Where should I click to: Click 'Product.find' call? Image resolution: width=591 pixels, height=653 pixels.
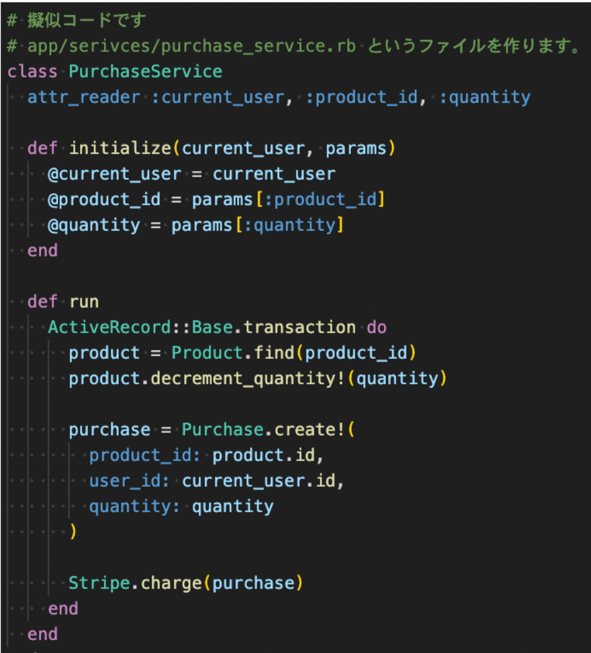pos(233,353)
